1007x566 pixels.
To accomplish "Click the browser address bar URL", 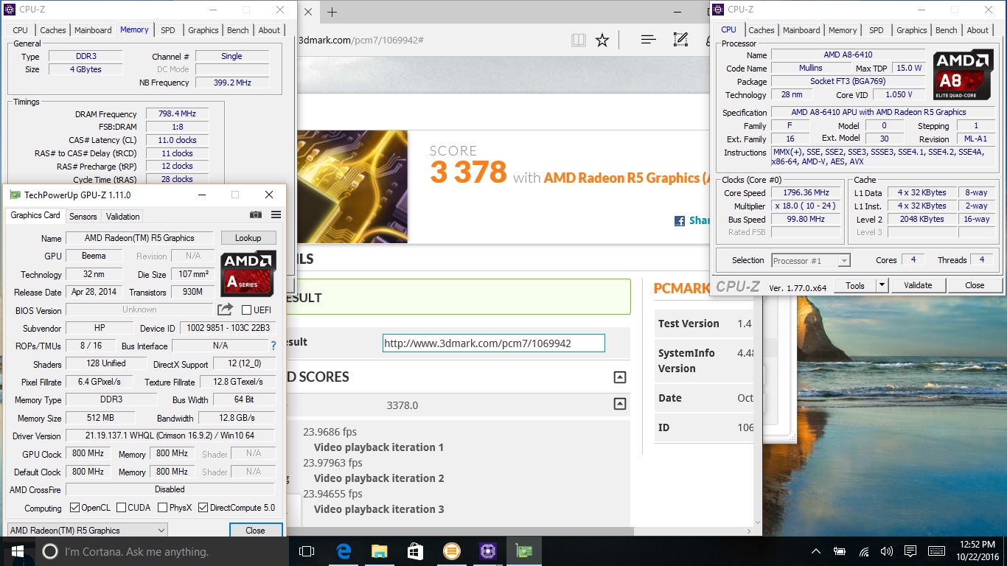I will [x=360, y=40].
